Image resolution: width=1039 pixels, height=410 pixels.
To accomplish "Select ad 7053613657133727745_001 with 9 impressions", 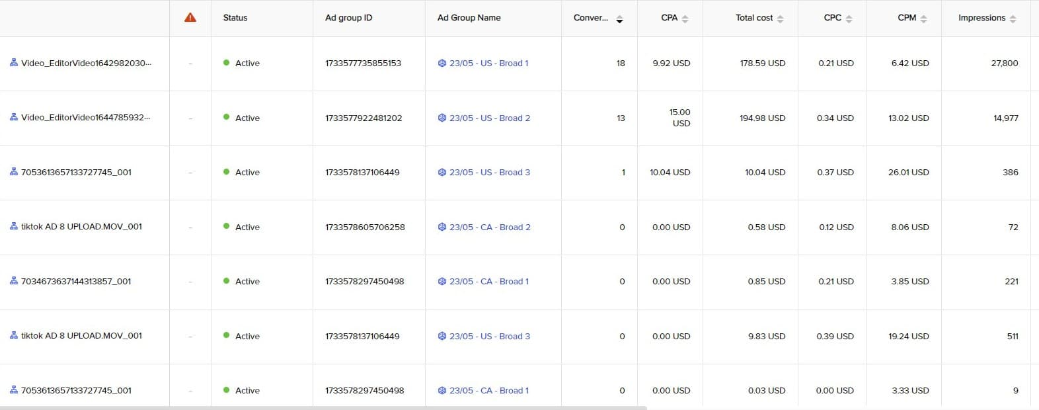I will coord(76,390).
